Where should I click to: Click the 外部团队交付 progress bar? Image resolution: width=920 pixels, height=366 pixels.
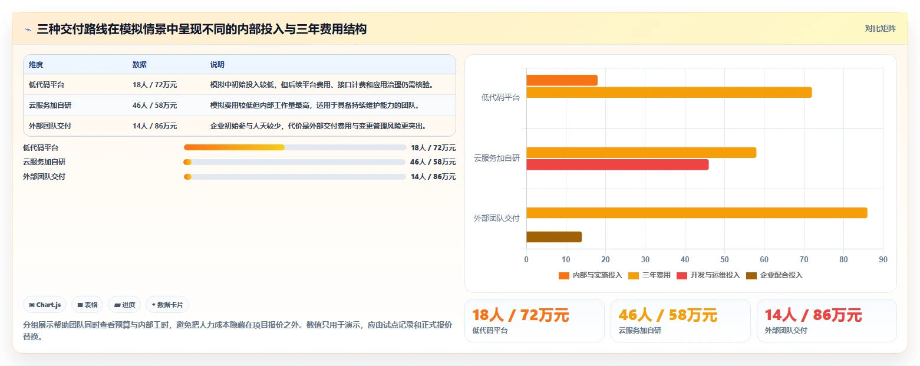(295, 177)
